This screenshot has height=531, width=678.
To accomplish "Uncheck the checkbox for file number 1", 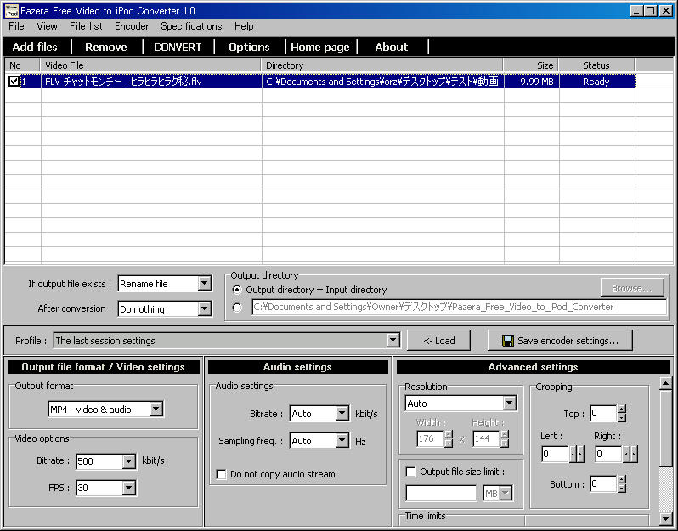I will [14, 82].
